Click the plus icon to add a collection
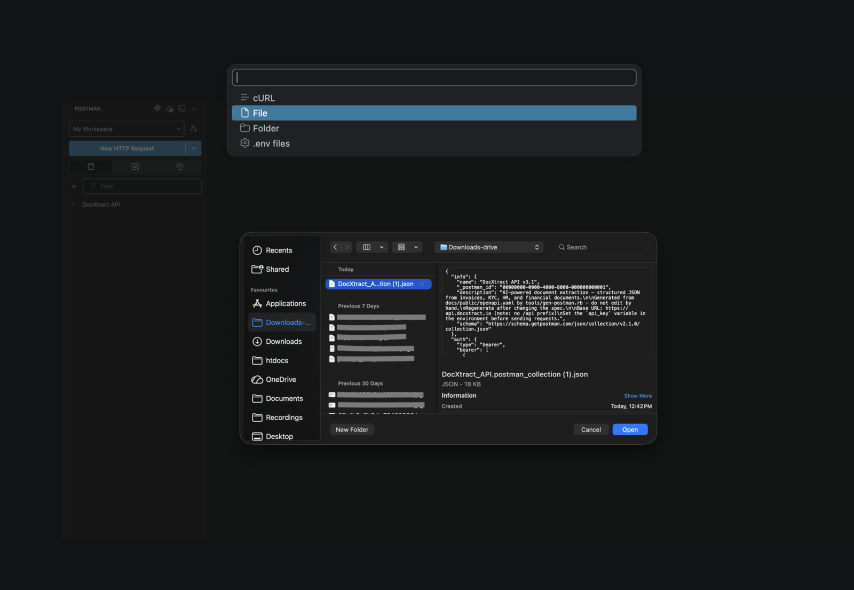This screenshot has width=854, height=590. pos(74,186)
